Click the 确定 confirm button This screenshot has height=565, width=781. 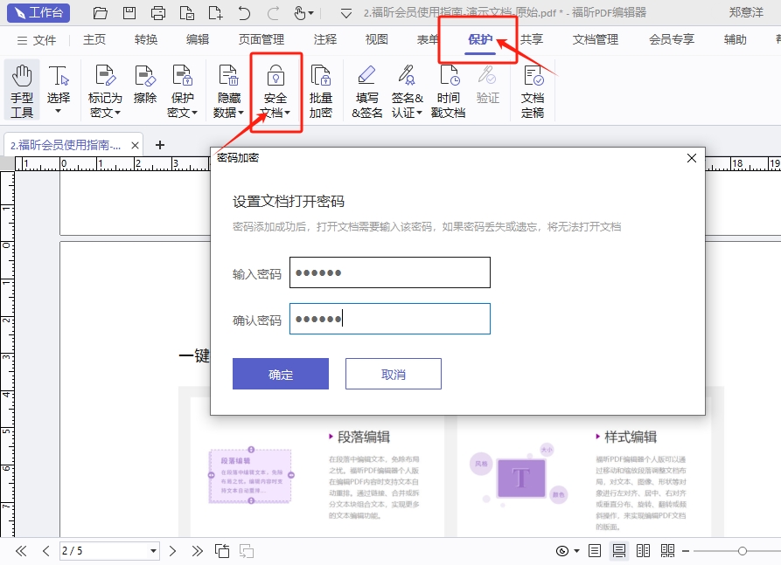coord(280,373)
